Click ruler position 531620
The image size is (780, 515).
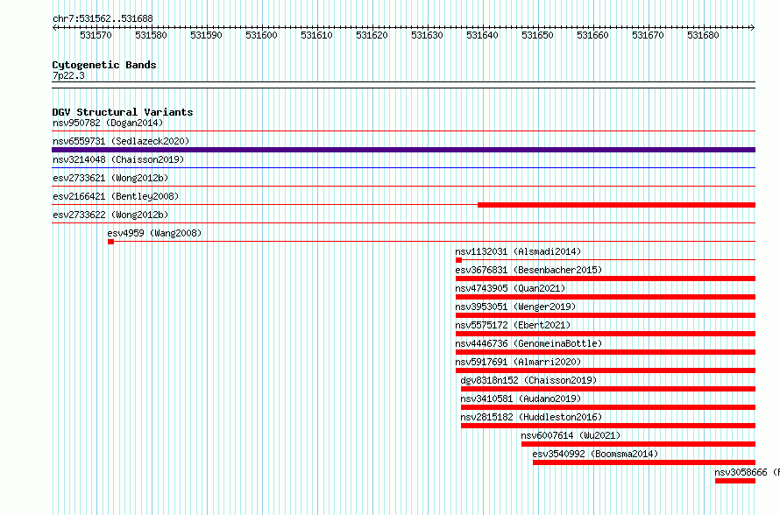point(372,35)
